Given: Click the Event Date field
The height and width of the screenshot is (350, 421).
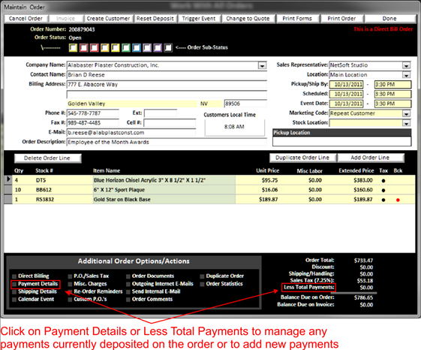Looking at the screenshot, I should point(347,104).
